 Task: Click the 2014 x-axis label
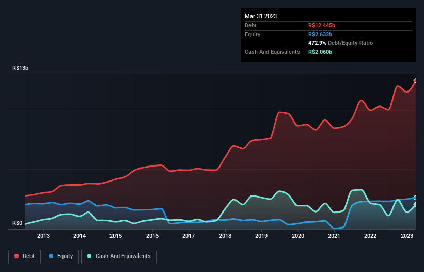pos(80,236)
